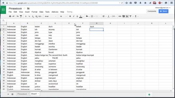The image size is (175, 98).
Task: Click the formula bar input
Action: tap(89, 20)
